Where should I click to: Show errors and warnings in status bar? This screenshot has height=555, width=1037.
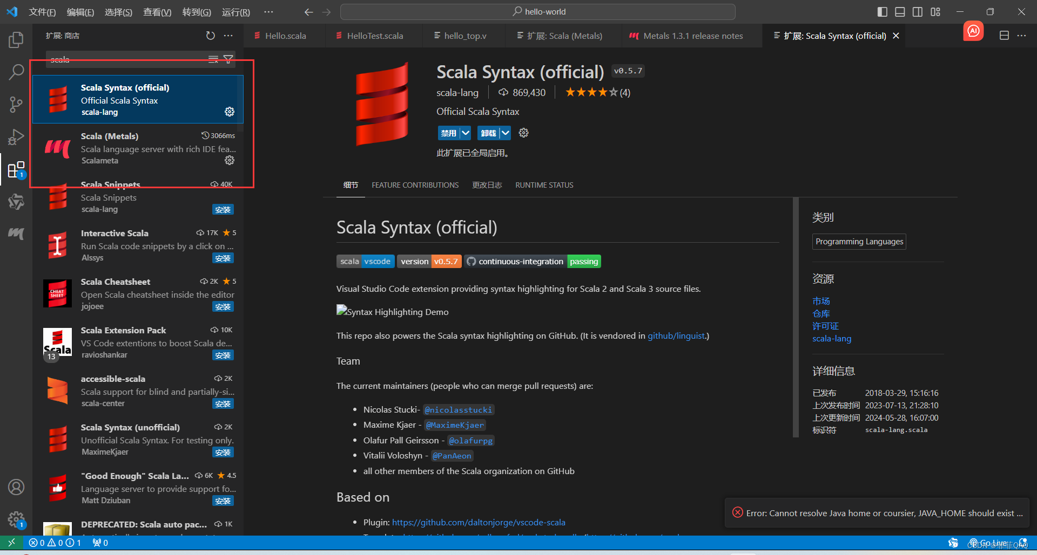click(x=55, y=543)
